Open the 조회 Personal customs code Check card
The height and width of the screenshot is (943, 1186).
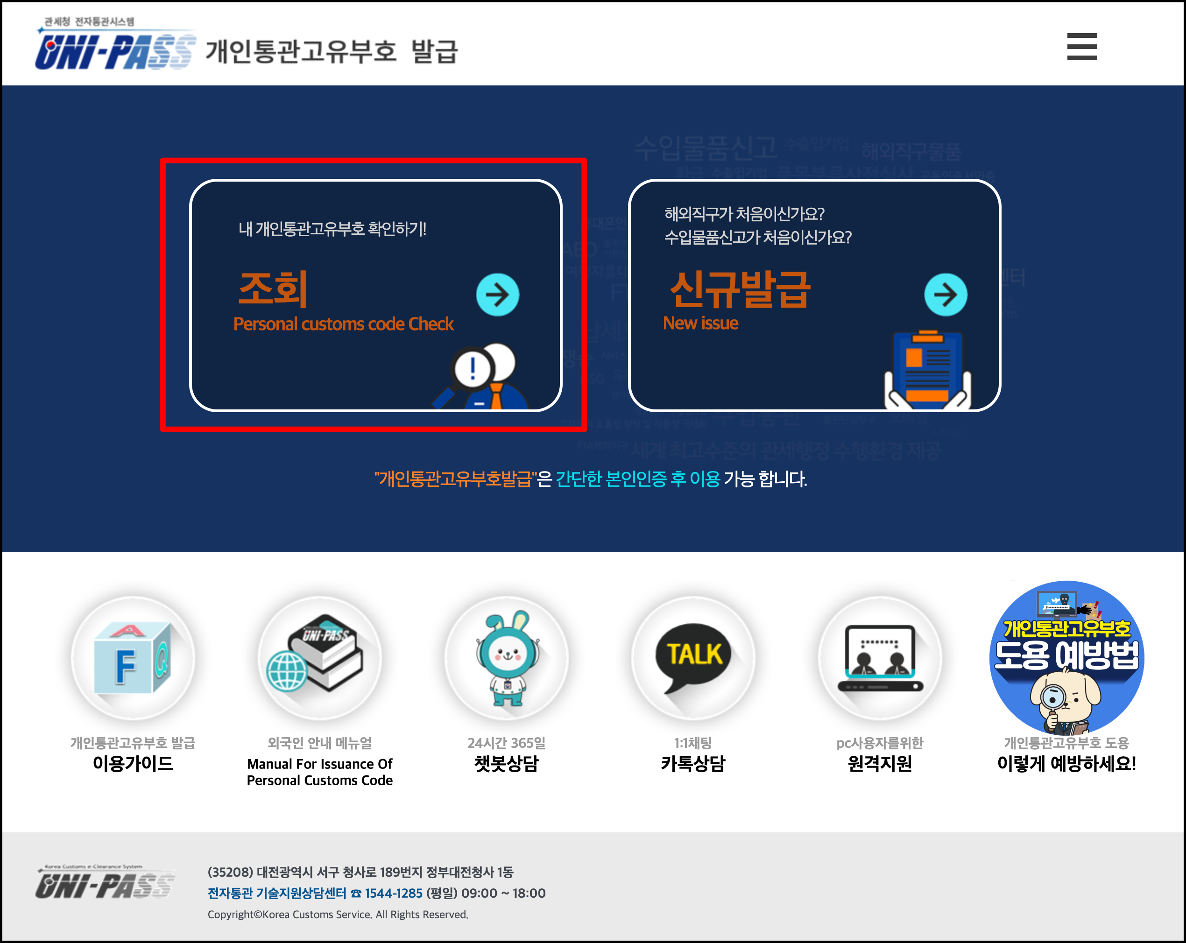[376, 296]
